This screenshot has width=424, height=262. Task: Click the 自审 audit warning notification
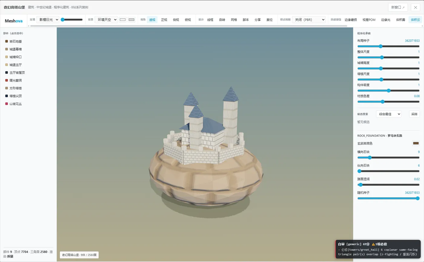click(378, 249)
